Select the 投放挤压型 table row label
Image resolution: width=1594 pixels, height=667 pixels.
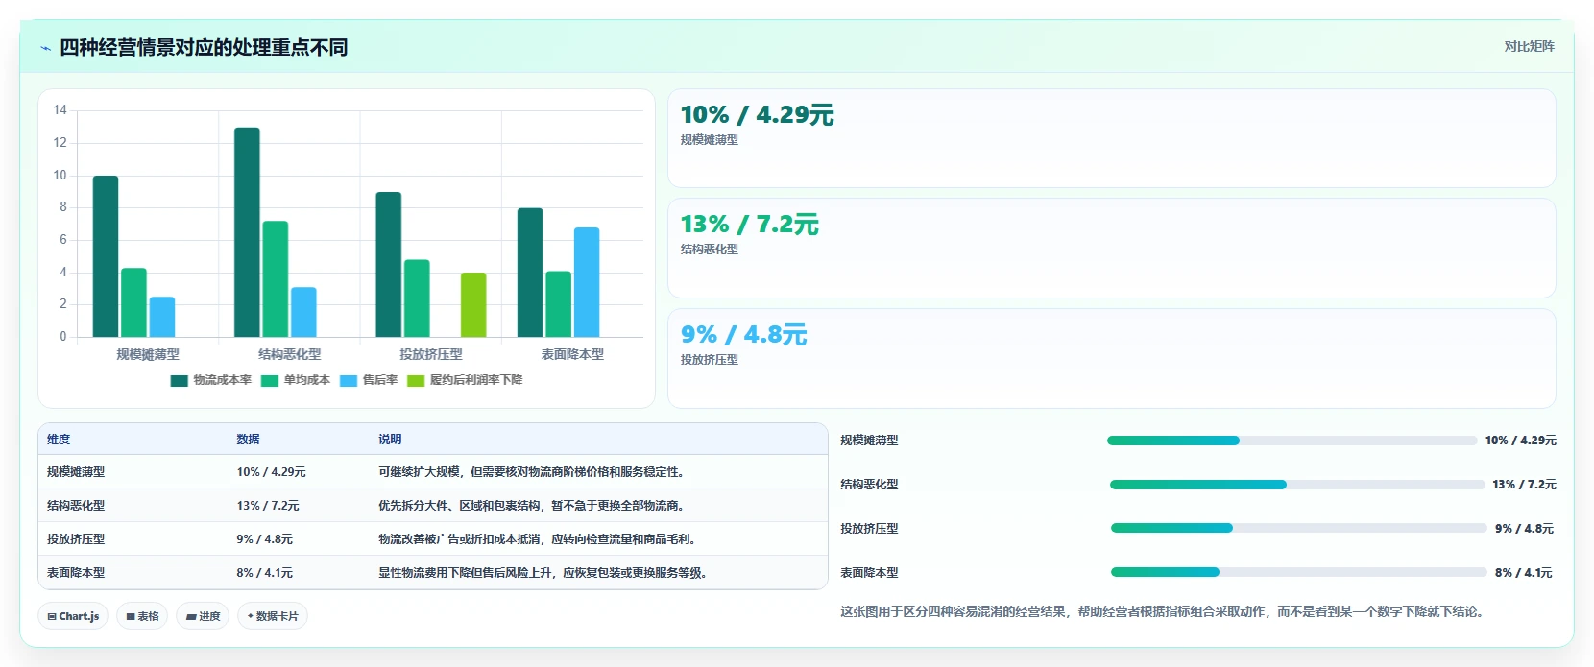coord(76,539)
